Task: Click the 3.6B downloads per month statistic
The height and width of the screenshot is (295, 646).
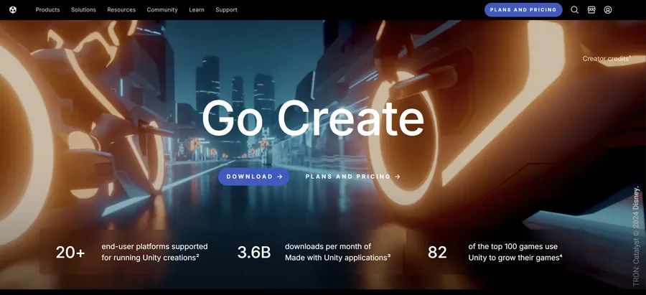Action: pyautogui.click(x=254, y=252)
